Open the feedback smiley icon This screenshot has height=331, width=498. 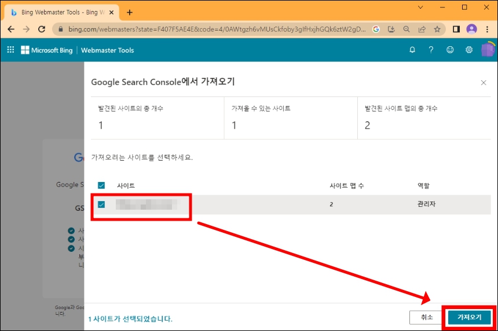(450, 50)
